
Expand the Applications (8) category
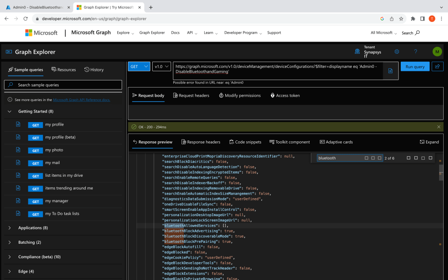[33, 228]
